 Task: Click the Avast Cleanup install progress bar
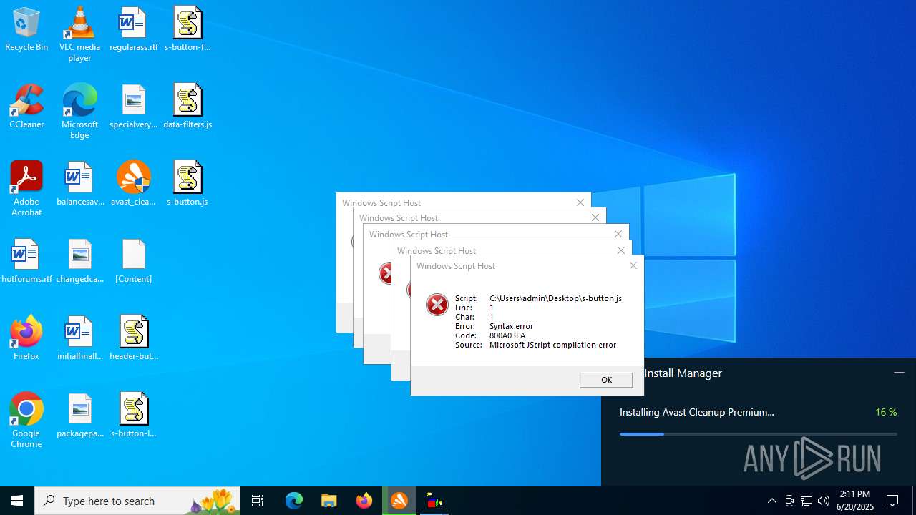(x=758, y=433)
